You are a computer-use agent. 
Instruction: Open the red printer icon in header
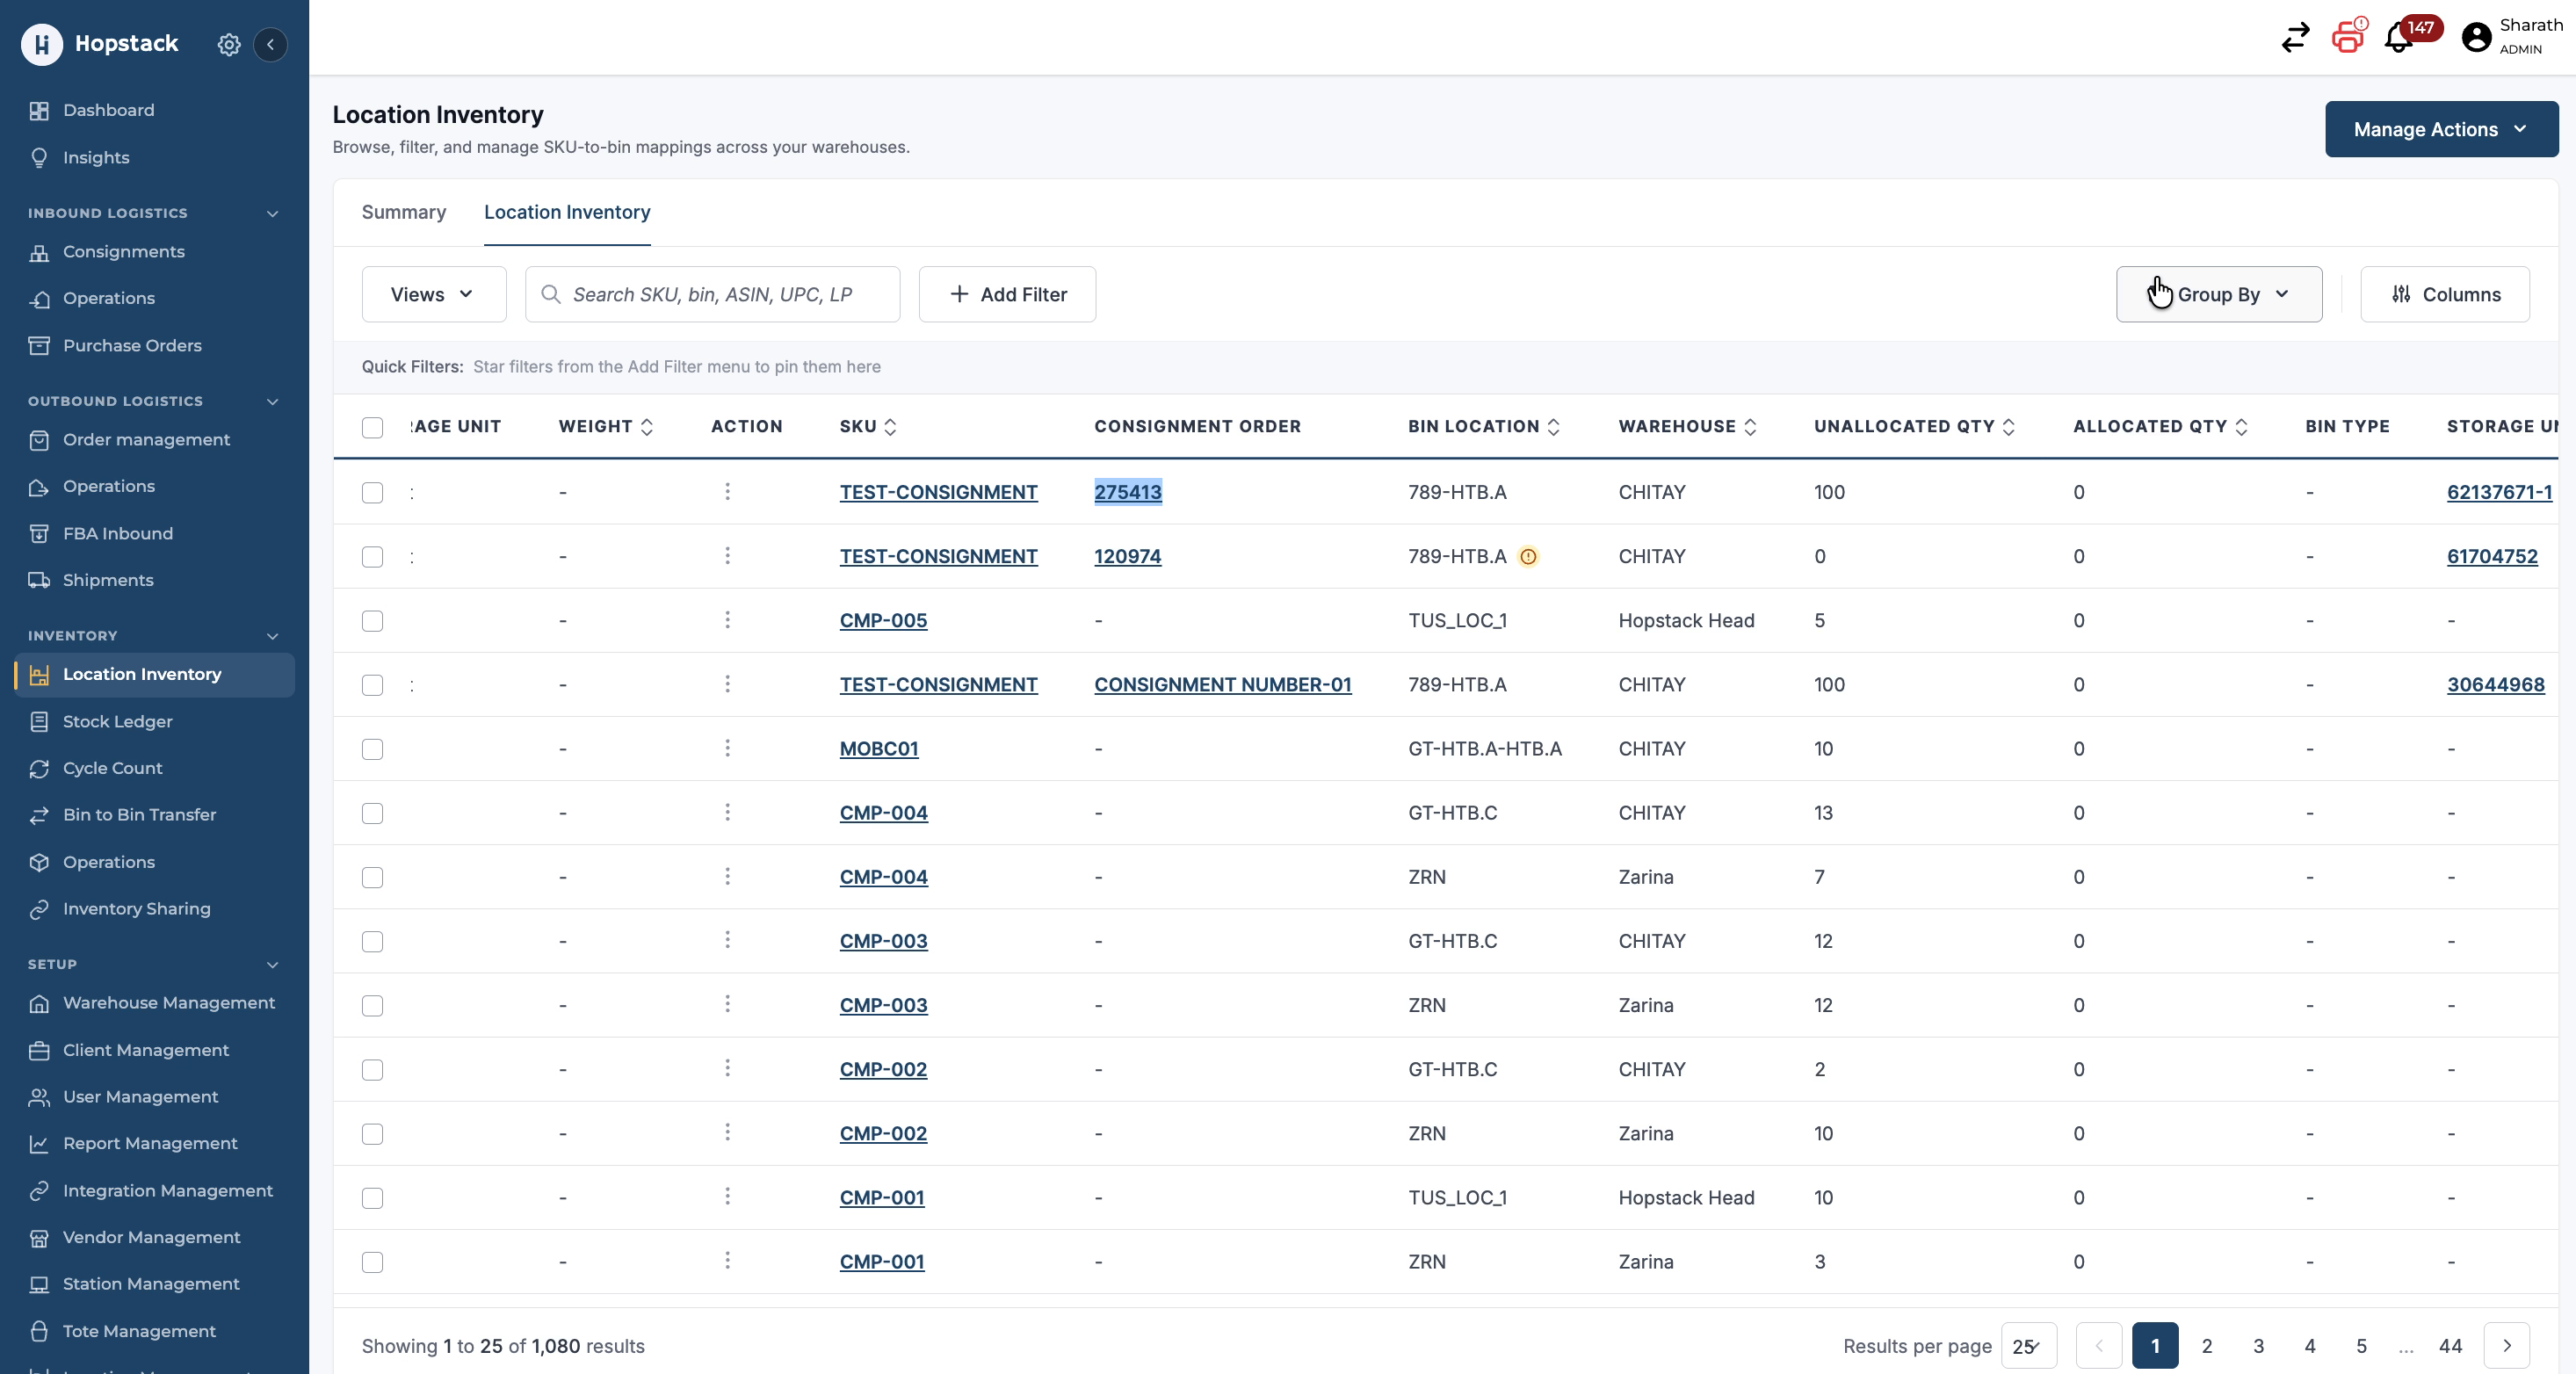coord(2349,36)
